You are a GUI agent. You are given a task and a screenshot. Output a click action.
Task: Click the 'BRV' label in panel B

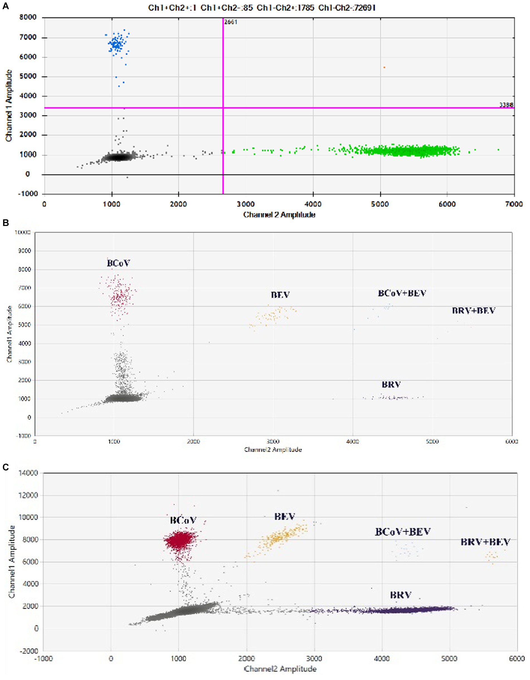[x=391, y=384]
